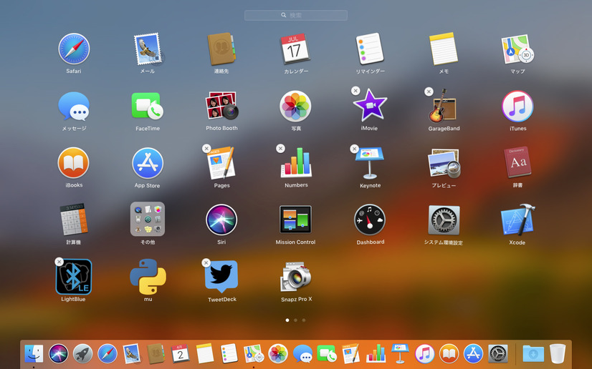Click the Launchpad rocket icon in the Dock
The height and width of the screenshot is (369, 592).
coord(83,353)
